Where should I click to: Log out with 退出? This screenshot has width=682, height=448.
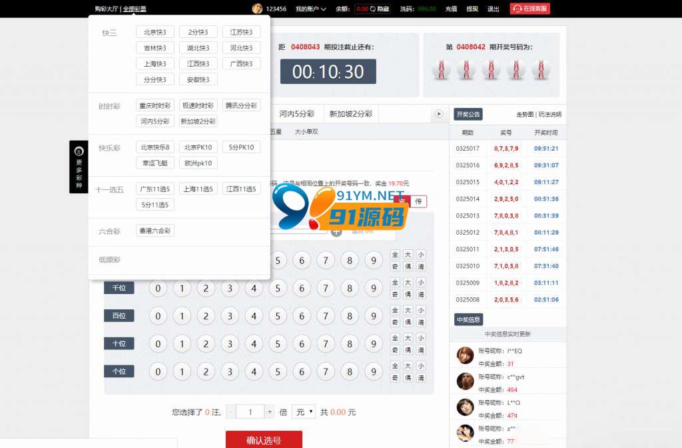pyautogui.click(x=494, y=9)
